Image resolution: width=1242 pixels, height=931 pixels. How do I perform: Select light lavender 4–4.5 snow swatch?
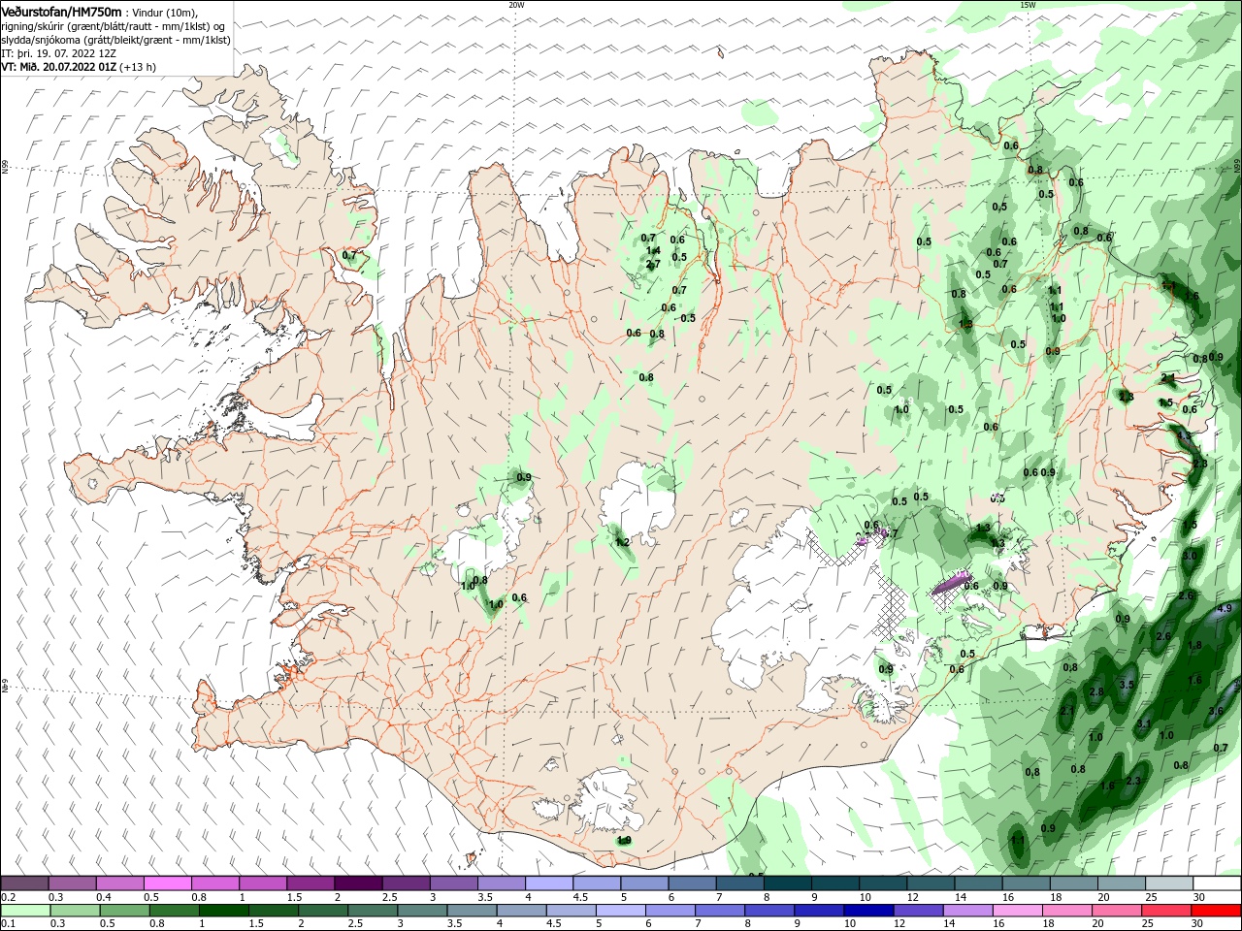coord(550,883)
